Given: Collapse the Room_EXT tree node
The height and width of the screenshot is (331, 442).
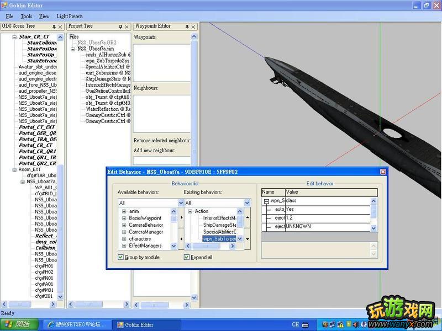Looking at the screenshot, I should click(14, 170).
